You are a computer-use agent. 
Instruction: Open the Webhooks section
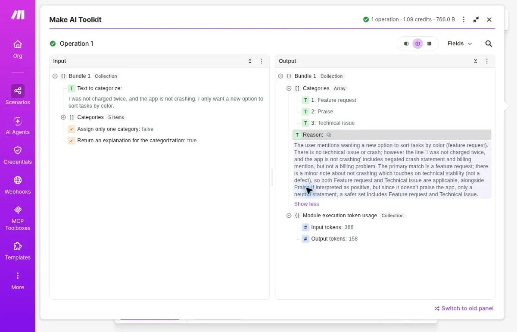pyautogui.click(x=18, y=185)
